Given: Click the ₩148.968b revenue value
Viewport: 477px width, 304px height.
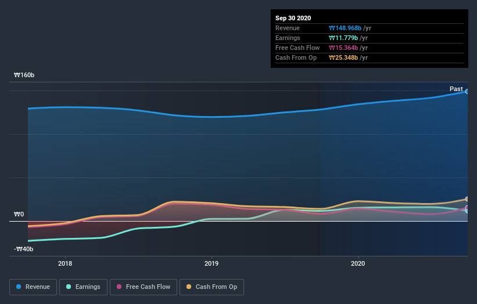Looking at the screenshot, I should [x=345, y=28].
